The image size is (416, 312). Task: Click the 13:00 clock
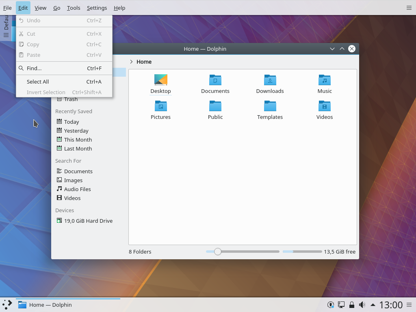pos(391,305)
